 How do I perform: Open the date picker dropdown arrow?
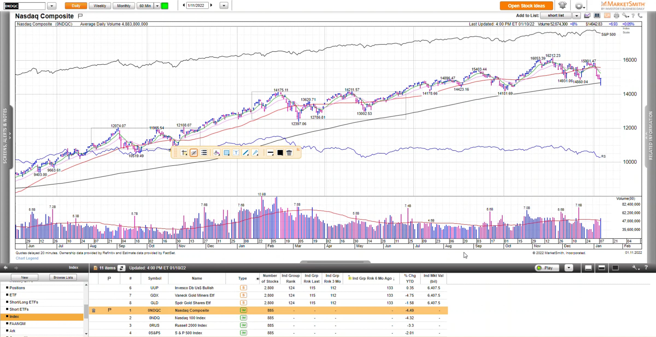coord(224,6)
